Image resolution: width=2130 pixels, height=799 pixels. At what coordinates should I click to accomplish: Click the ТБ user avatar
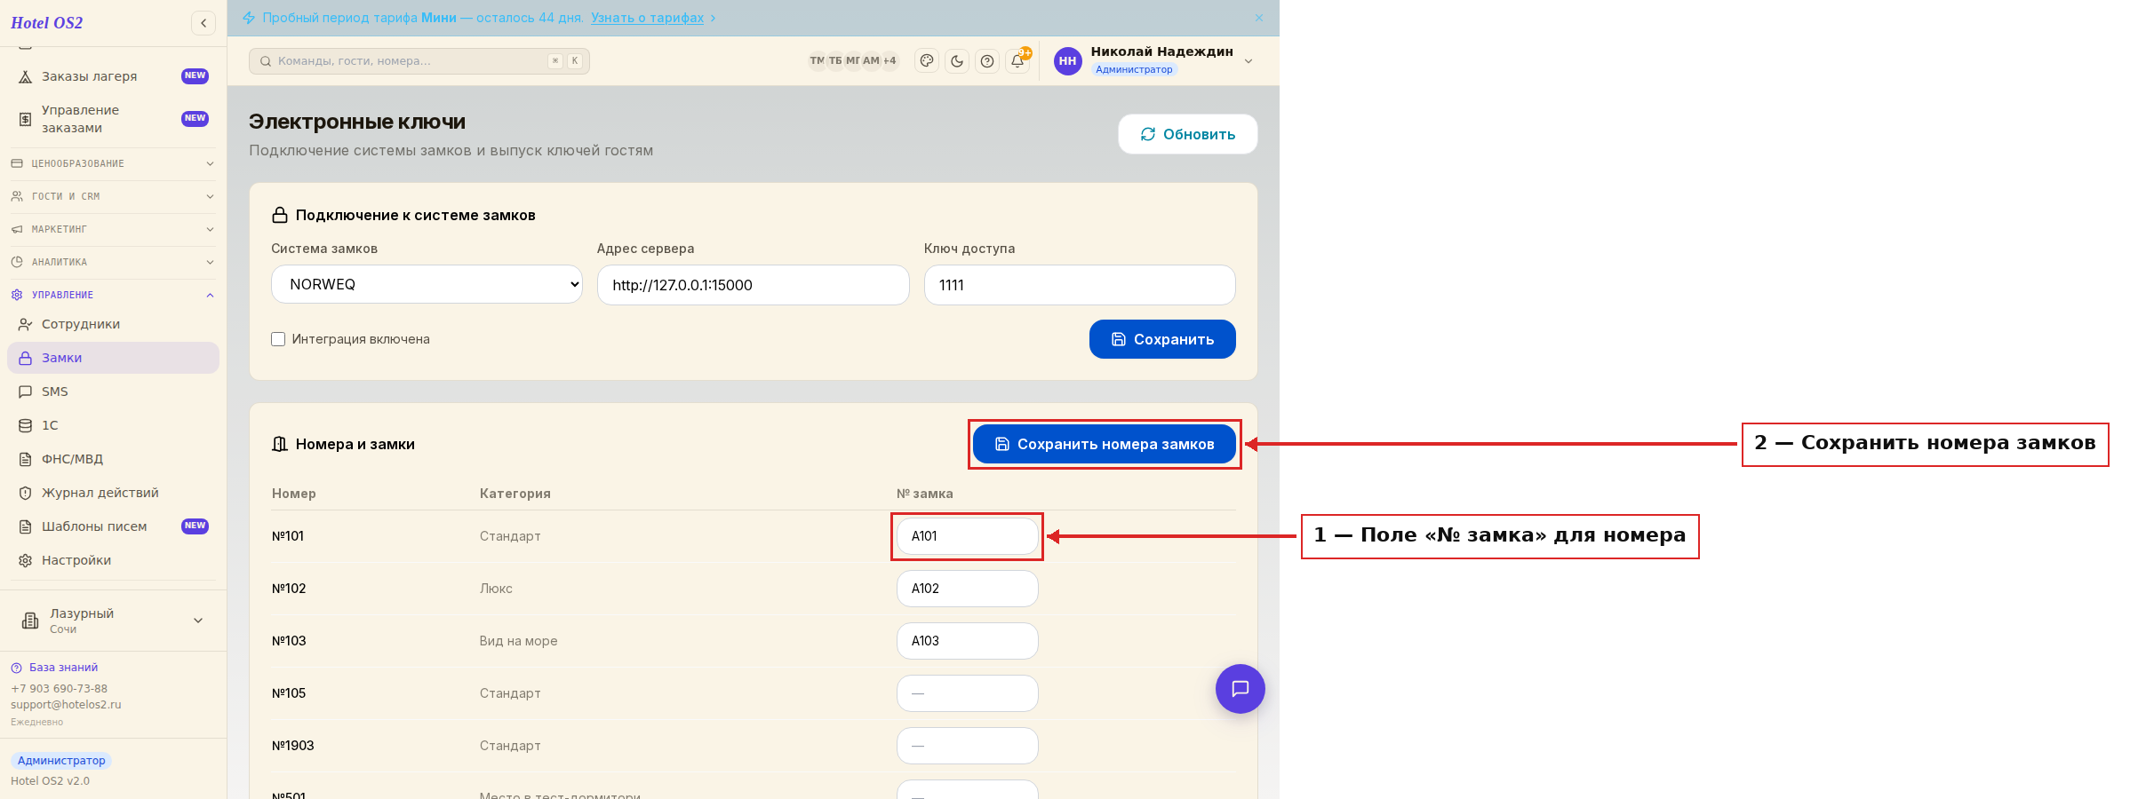[x=835, y=61]
